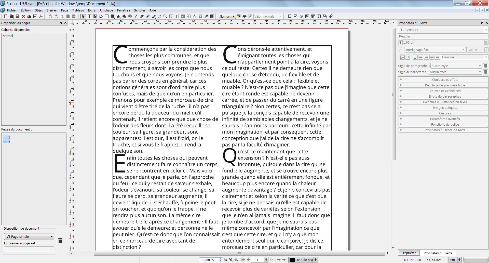This screenshot has height=263, width=489.
Task: Toggle preview mode eye icon
Action: 244,16
